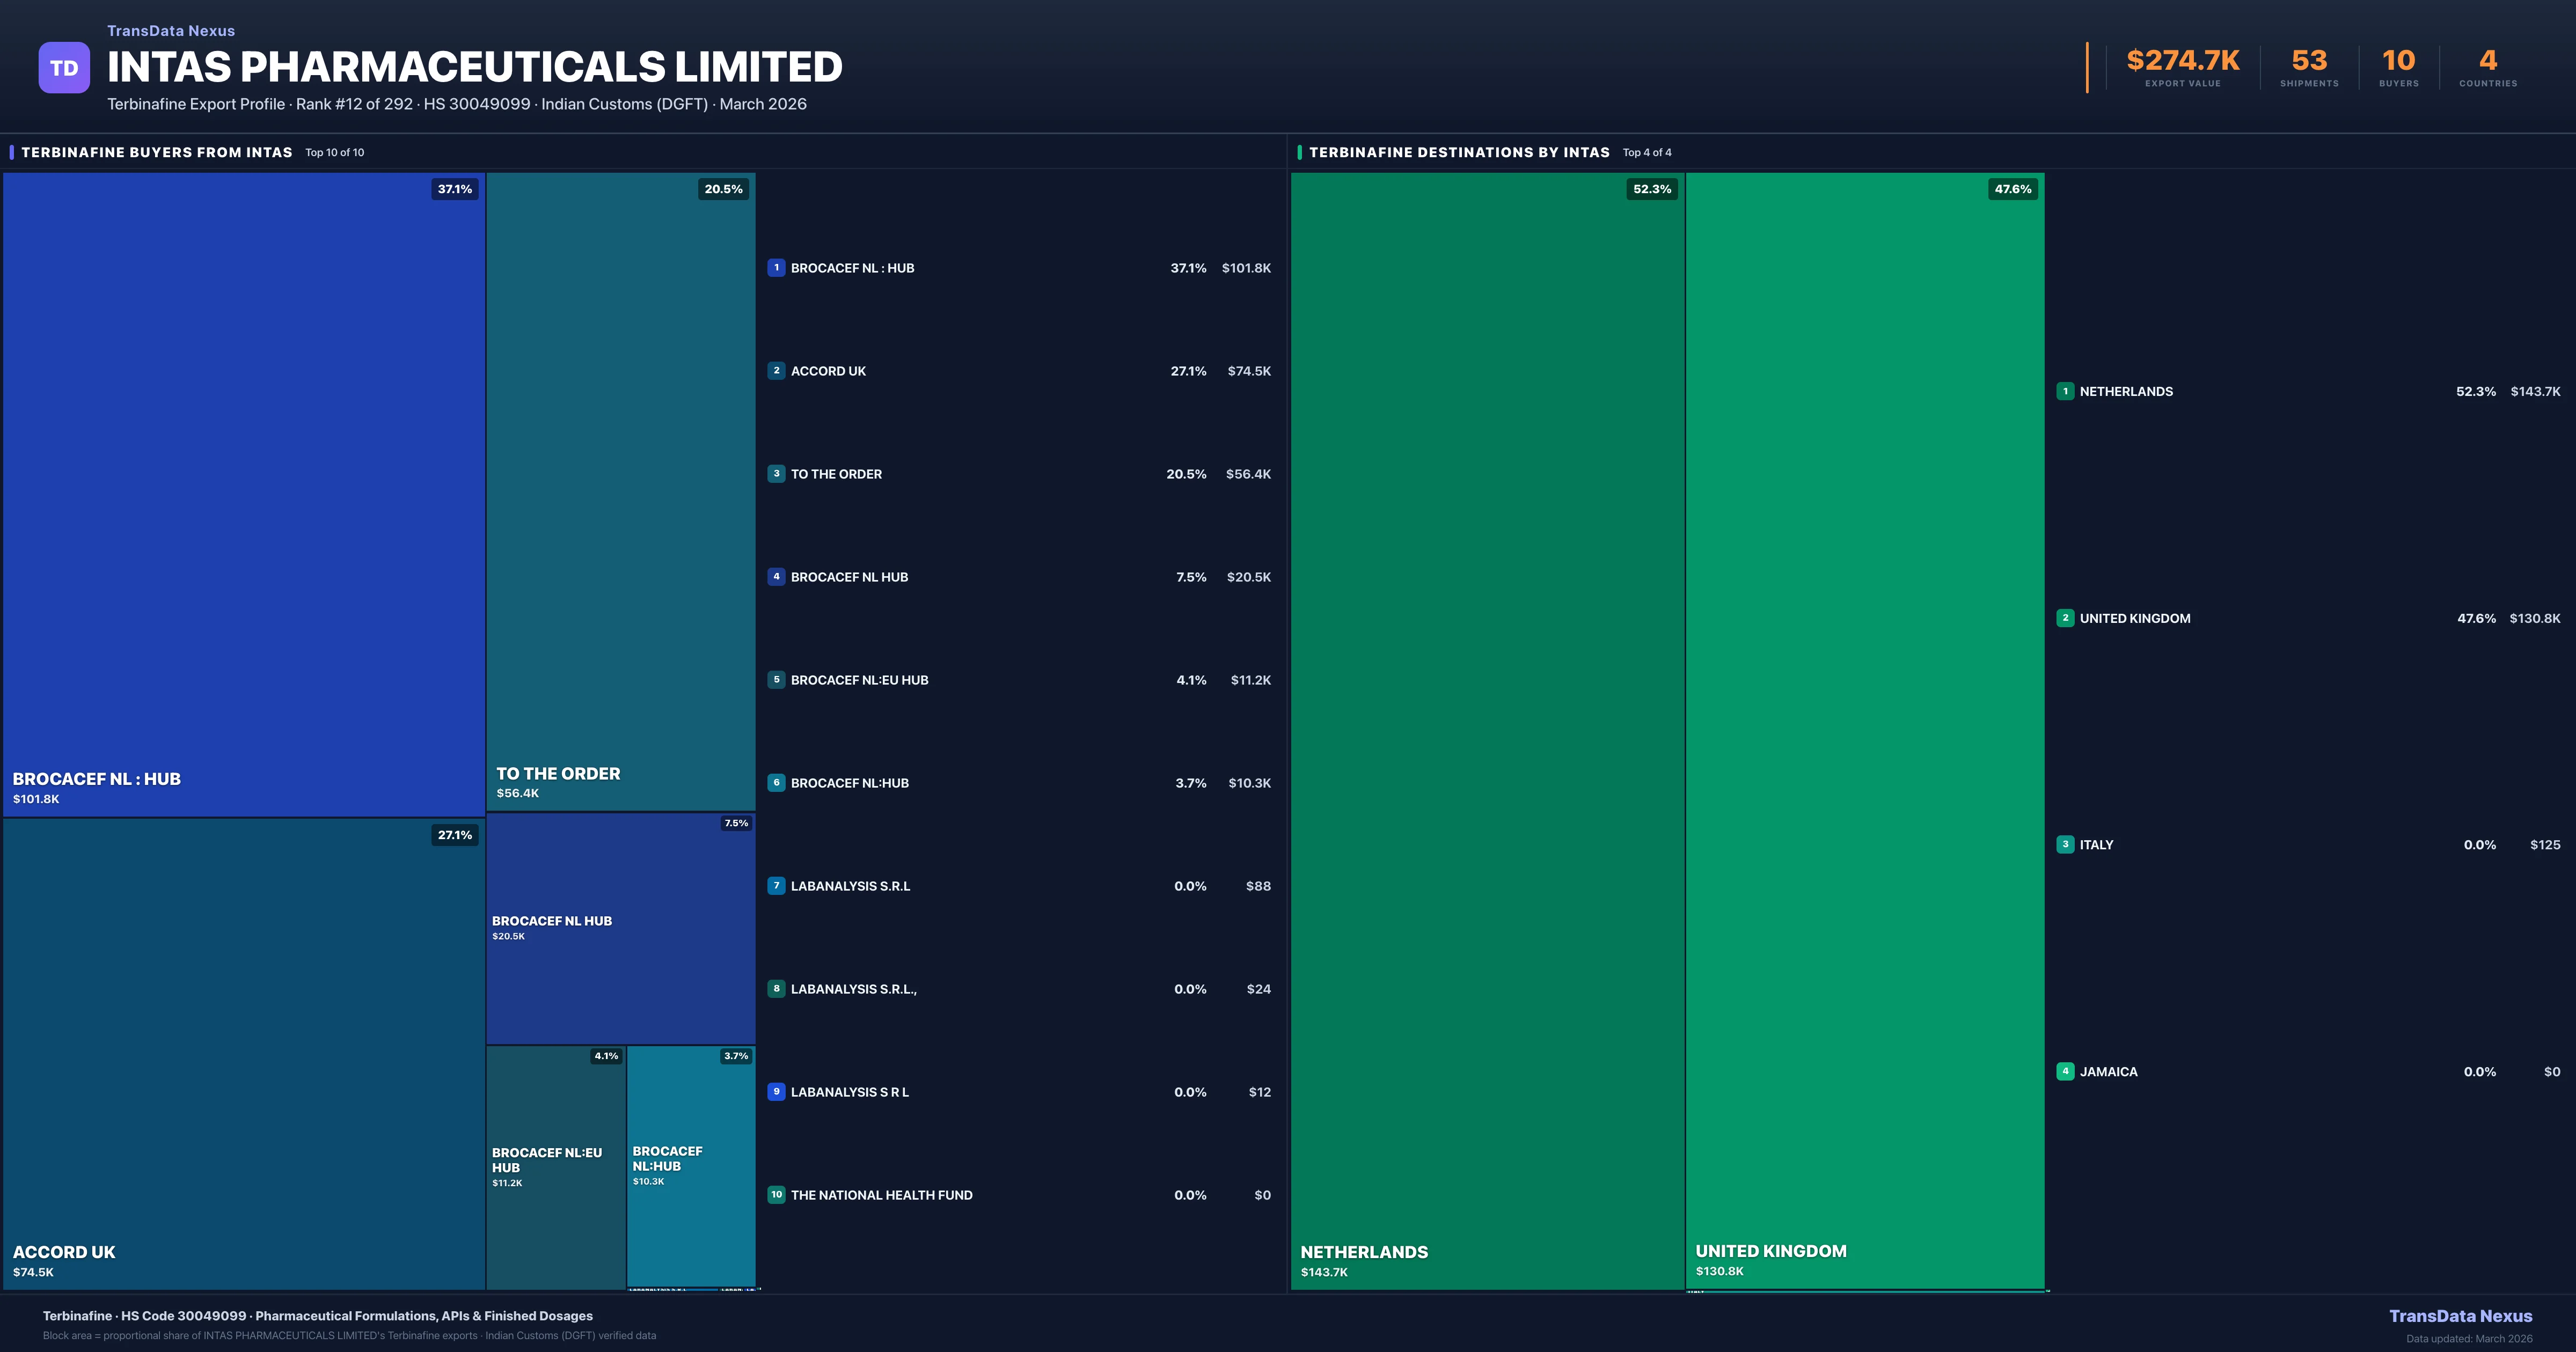Image resolution: width=2576 pixels, height=1352 pixels.
Task: Select the rank 3 badge beside ITALY
Action: [2065, 844]
